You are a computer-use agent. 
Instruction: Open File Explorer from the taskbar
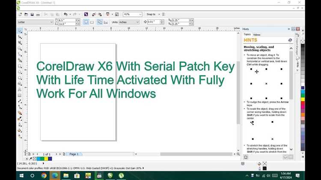66,175
